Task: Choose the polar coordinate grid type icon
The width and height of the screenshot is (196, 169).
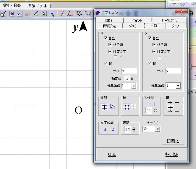Action: pyautogui.click(x=113, y=107)
